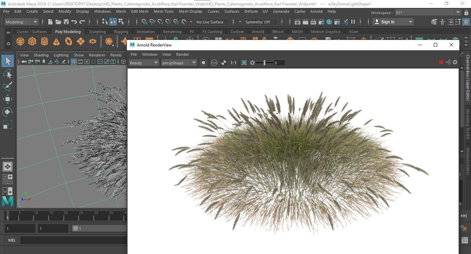Click the Redo arrow icon
Image resolution: width=471 pixels, height=254 pixels.
pyautogui.click(x=82, y=22)
